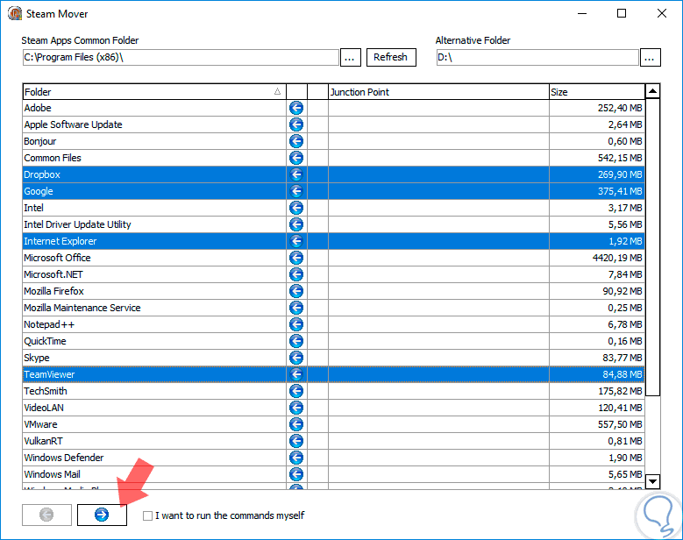Image resolution: width=683 pixels, height=540 pixels.
Task: Click arrow icon beside Mozilla Firefox
Action: 296,291
